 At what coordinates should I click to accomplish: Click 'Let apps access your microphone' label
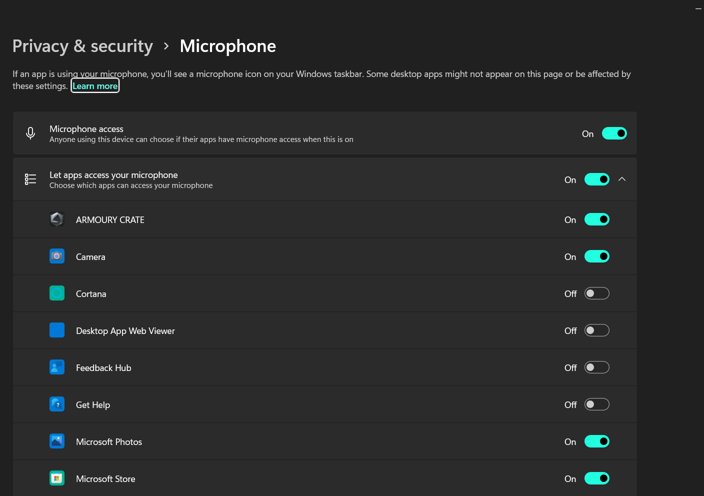tap(113, 175)
